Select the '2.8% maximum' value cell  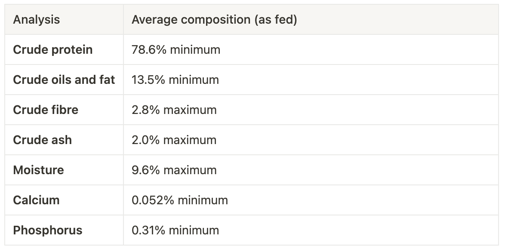click(174, 110)
